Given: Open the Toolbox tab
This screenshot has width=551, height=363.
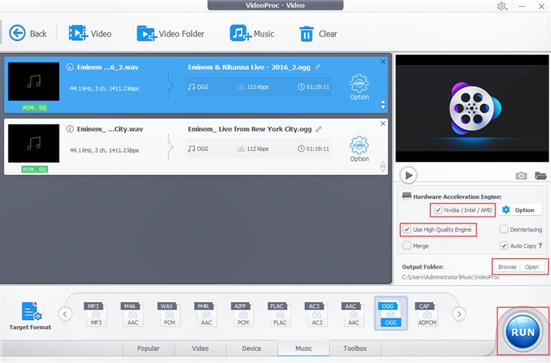Looking at the screenshot, I should [x=355, y=348].
